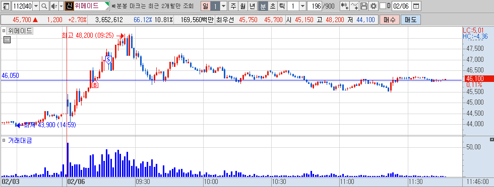494x187 pixels.
Task: Click the B buy marker on chart
Action: point(95,84)
